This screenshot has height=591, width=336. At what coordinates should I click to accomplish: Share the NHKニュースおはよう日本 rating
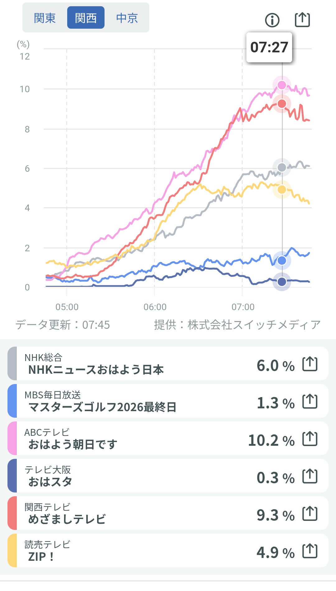coord(310,364)
